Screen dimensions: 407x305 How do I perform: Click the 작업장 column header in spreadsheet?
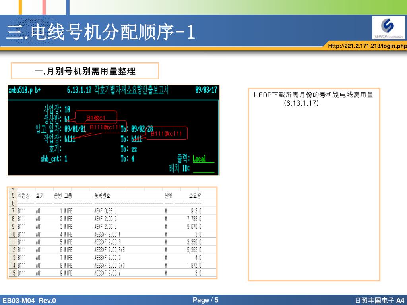click(x=23, y=195)
